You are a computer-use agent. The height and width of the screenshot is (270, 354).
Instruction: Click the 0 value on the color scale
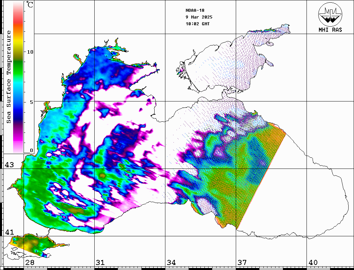point(31,150)
